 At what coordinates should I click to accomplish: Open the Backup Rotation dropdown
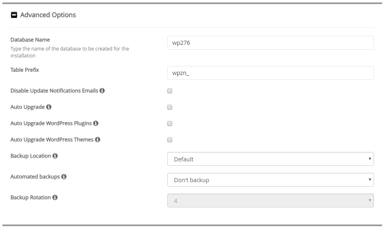click(270, 200)
